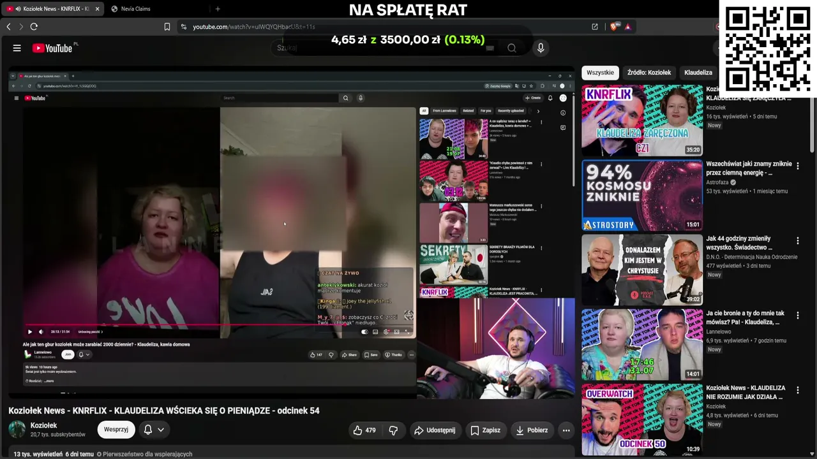Click the browser forward arrow
Viewport: 817px width, 459px height.
click(20, 27)
